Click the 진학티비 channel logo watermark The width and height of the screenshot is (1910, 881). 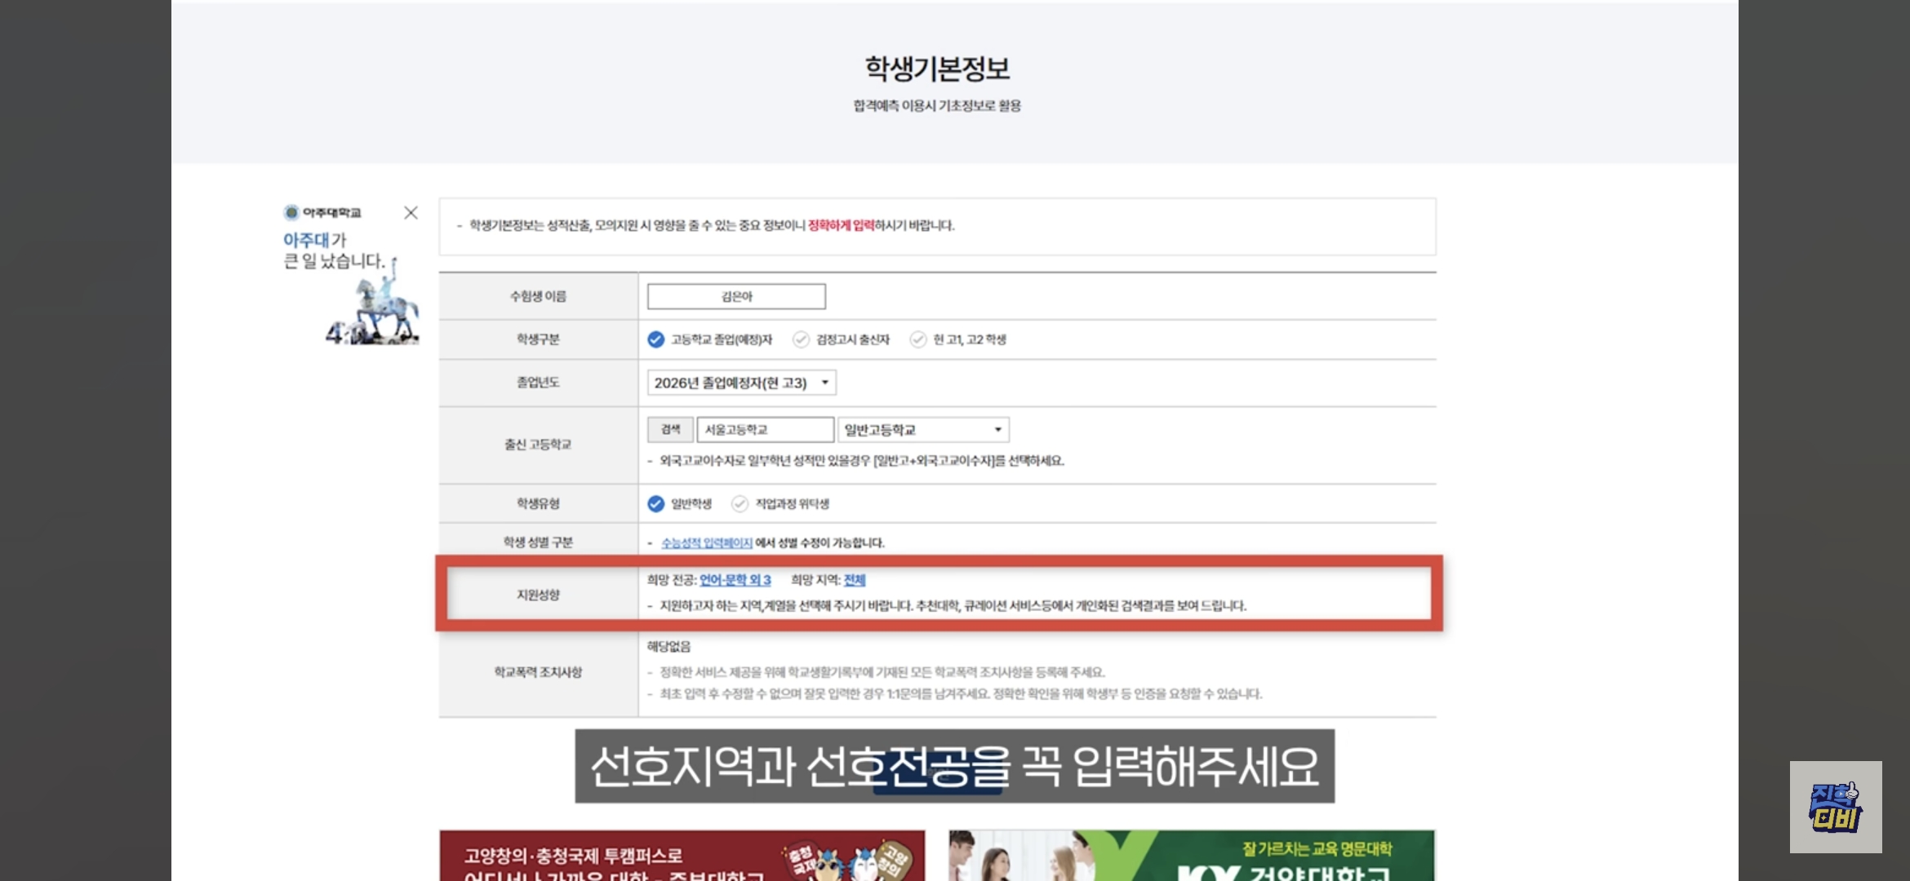[x=1835, y=807]
